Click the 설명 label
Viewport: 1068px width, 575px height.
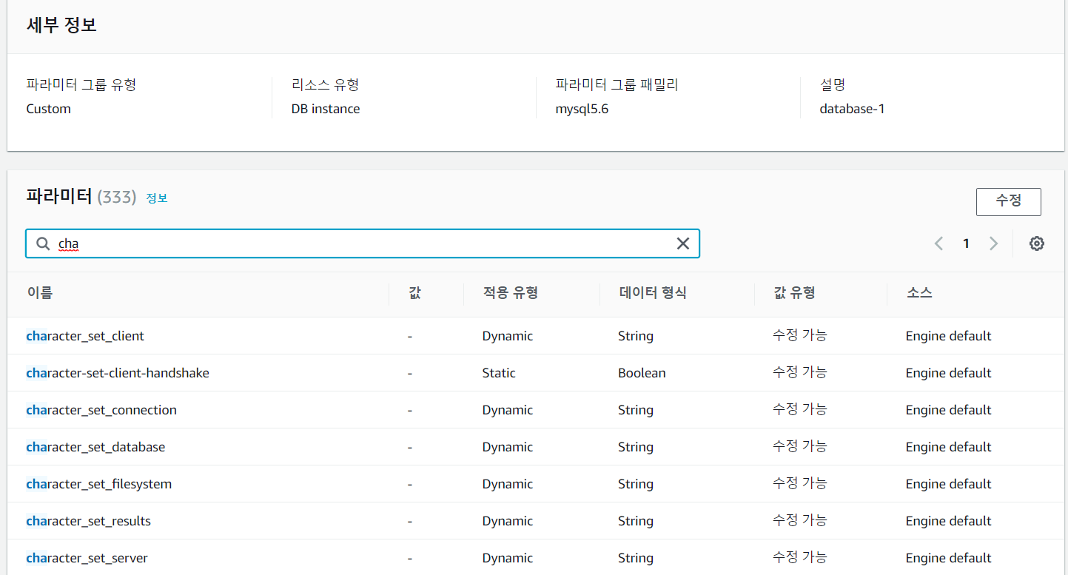(x=833, y=84)
